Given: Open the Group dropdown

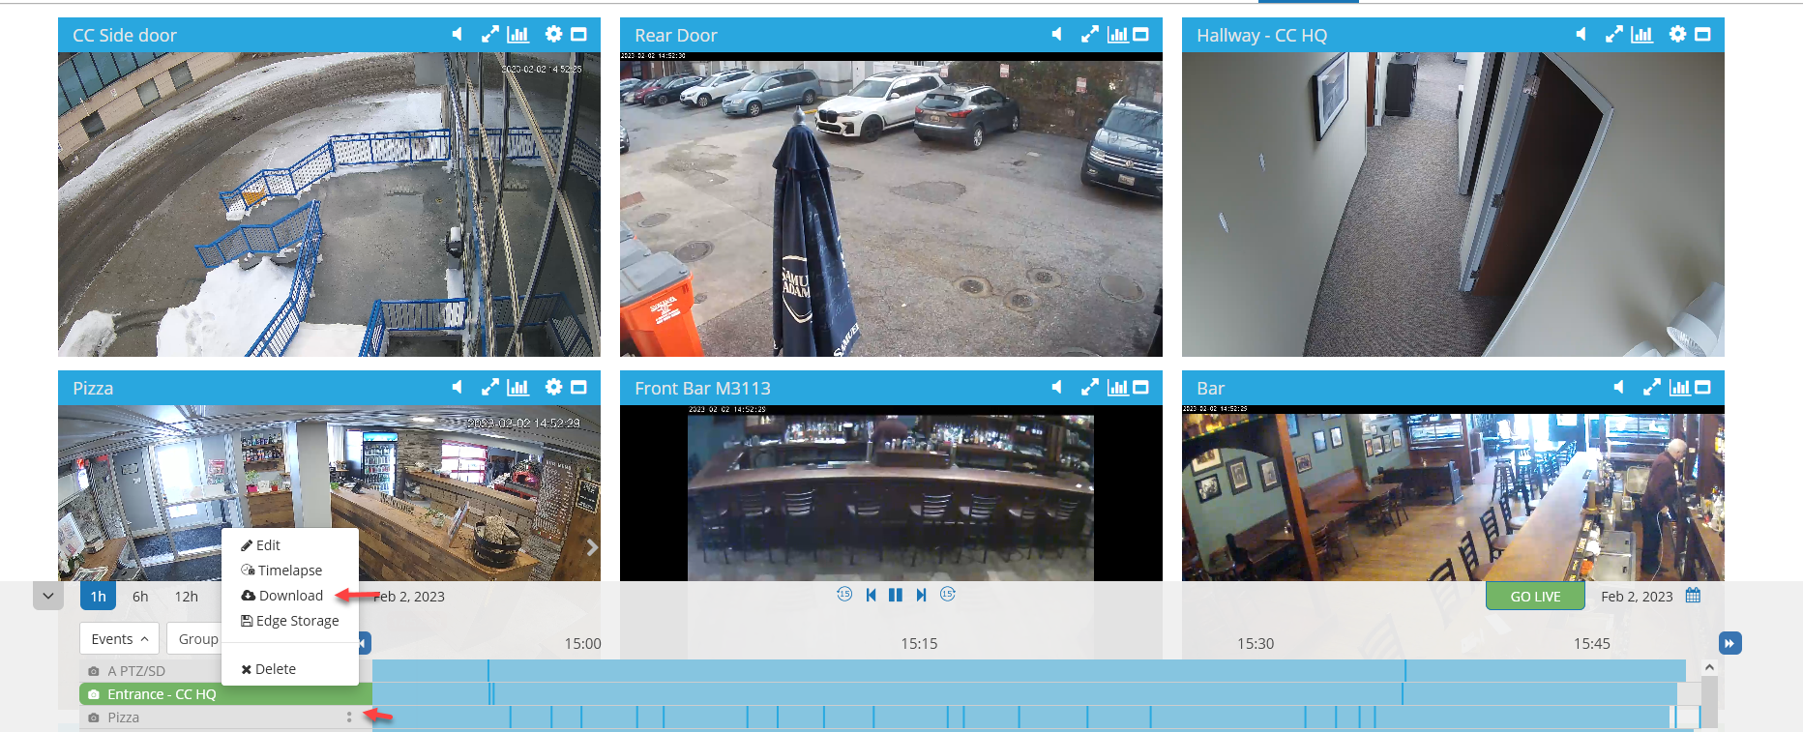Looking at the screenshot, I should [x=194, y=639].
